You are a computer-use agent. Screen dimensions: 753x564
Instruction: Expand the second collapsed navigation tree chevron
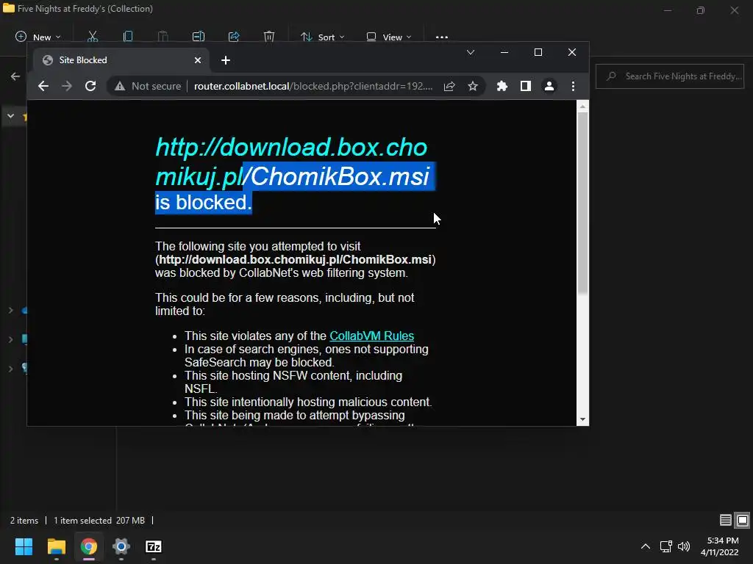[10, 339]
